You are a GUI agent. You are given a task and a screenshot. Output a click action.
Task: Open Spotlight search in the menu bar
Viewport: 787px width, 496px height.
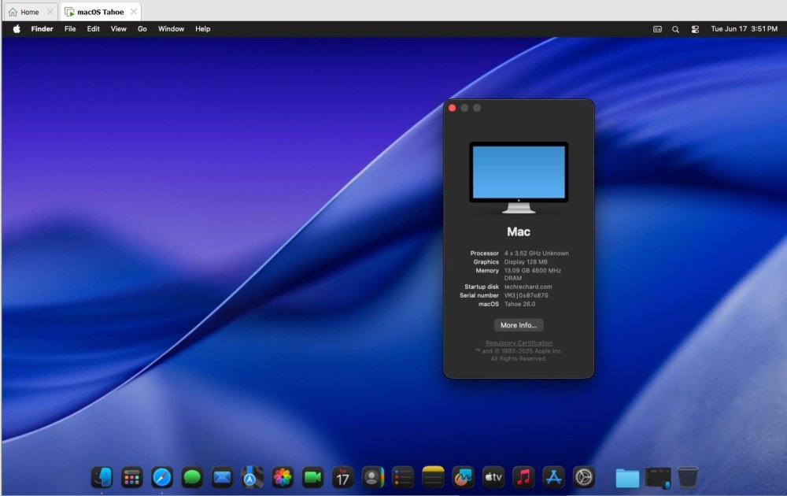click(x=675, y=29)
